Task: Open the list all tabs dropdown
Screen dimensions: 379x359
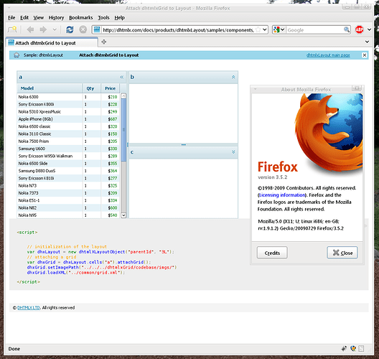Action: (367, 42)
